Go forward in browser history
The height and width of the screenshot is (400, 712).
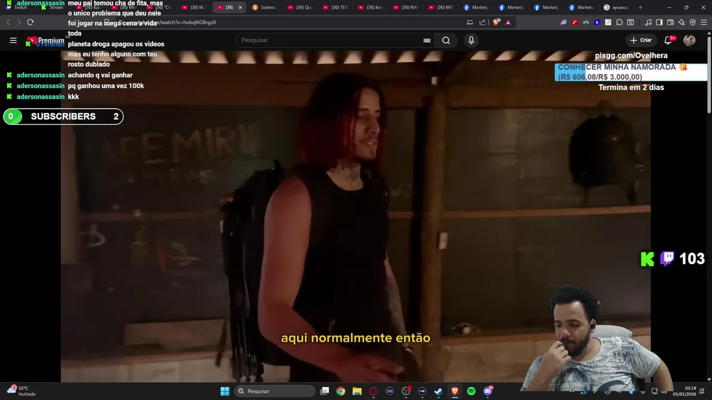coord(19,22)
